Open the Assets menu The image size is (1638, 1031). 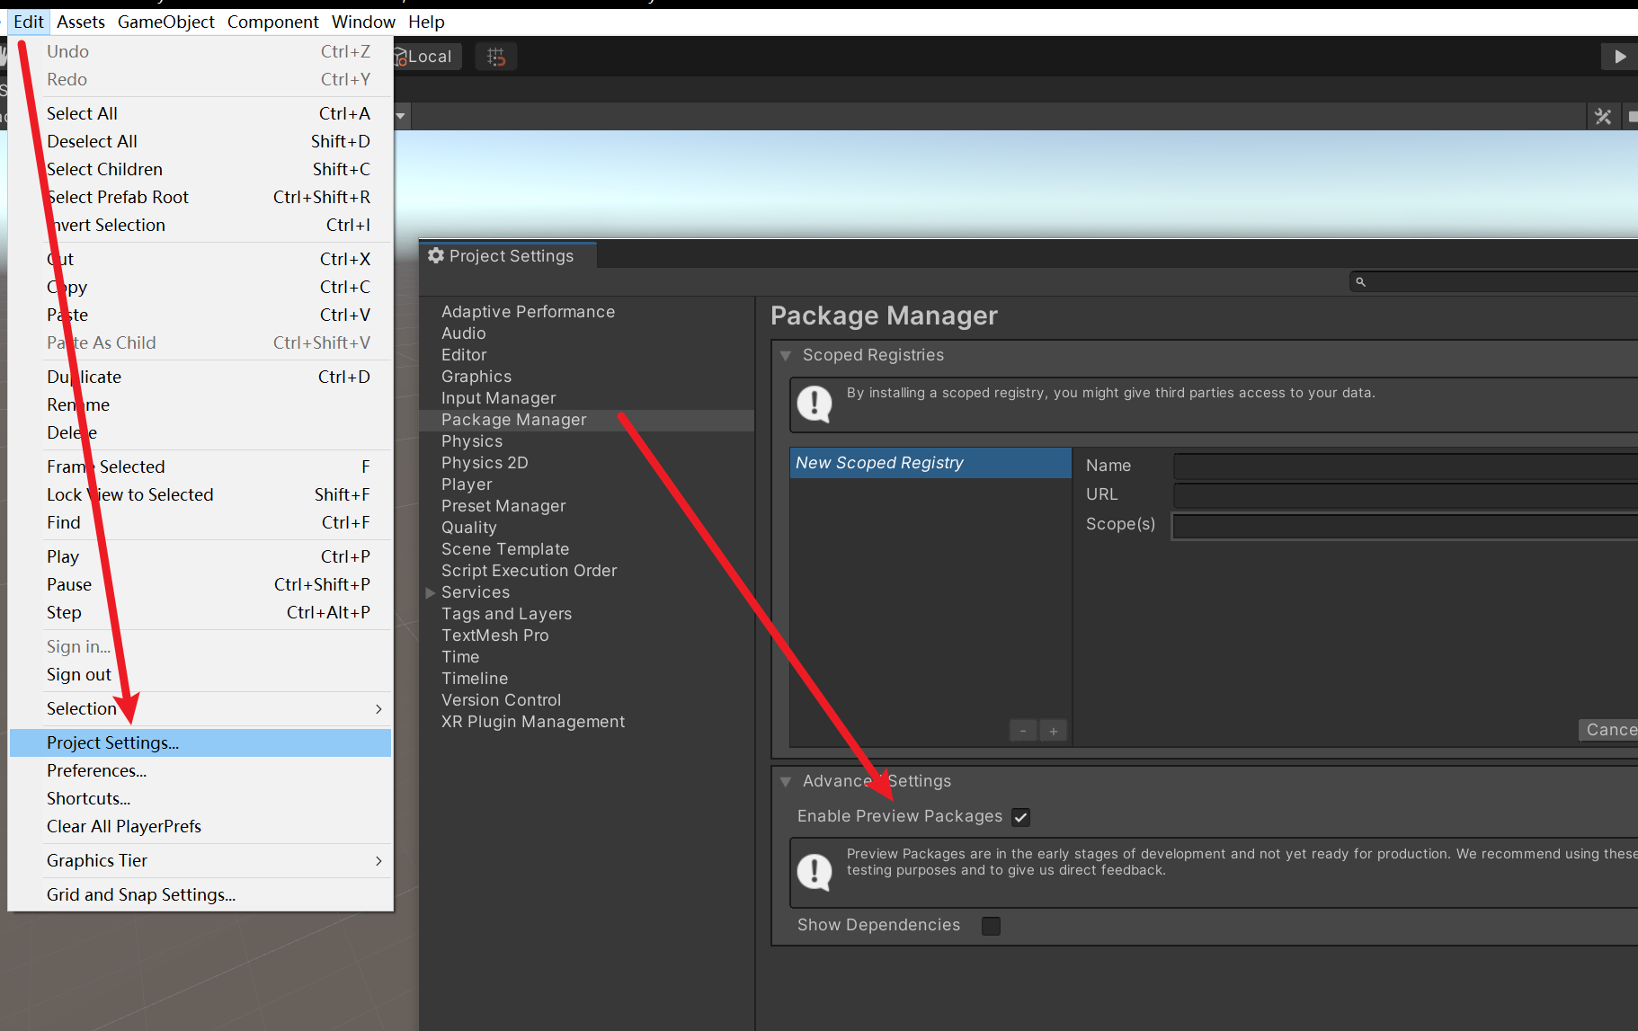(x=81, y=22)
